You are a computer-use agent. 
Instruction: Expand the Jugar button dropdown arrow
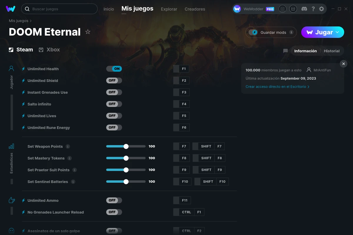(x=337, y=32)
